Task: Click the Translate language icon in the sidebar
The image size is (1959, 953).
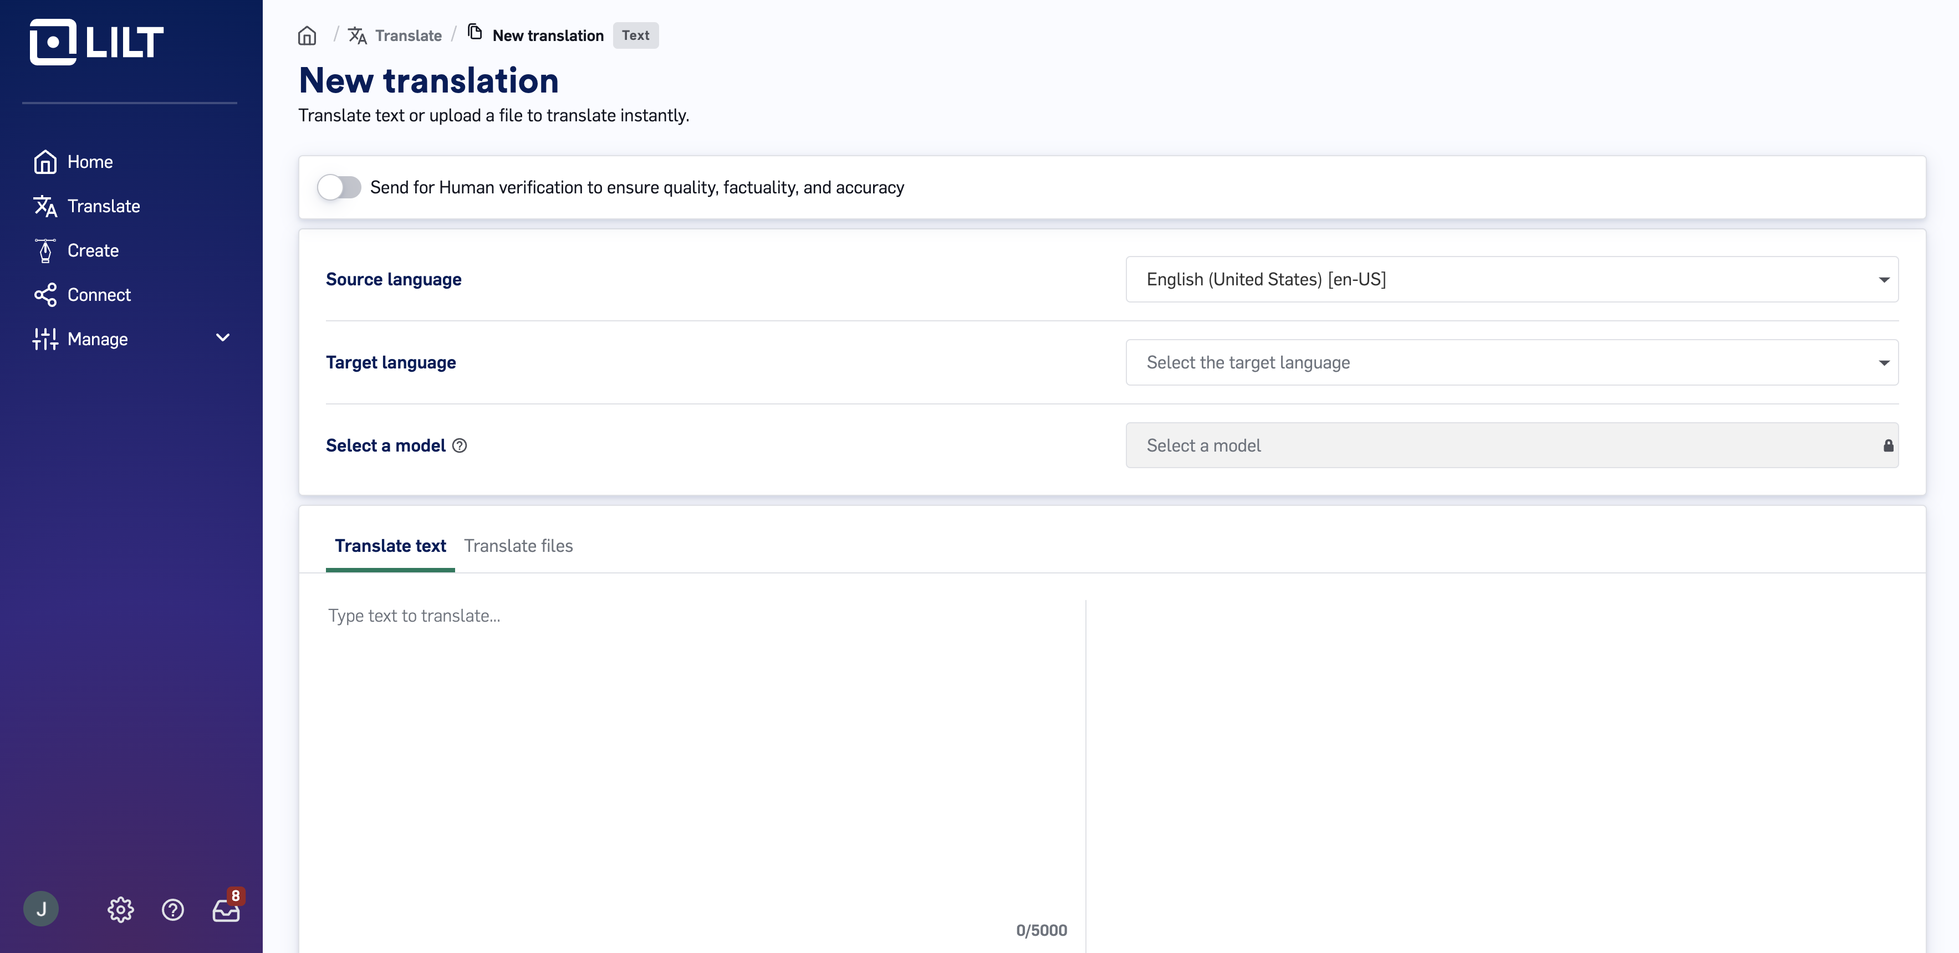Action: (x=45, y=206)
